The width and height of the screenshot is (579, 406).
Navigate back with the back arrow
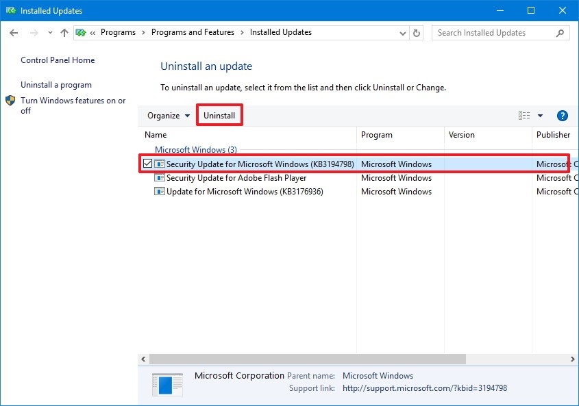(13, 32)
